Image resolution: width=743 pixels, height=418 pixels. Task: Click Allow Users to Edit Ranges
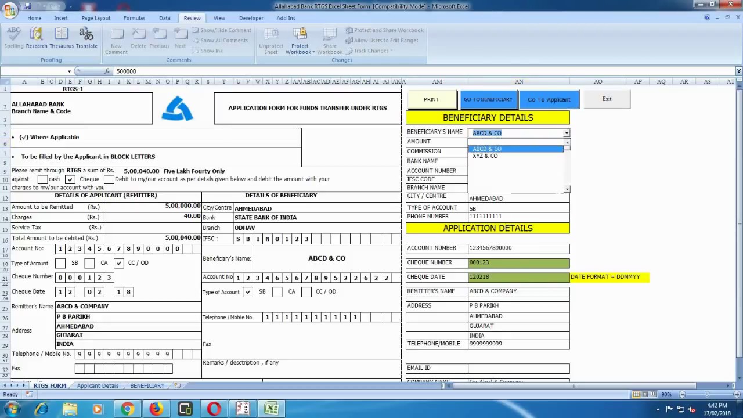(382, 41)
